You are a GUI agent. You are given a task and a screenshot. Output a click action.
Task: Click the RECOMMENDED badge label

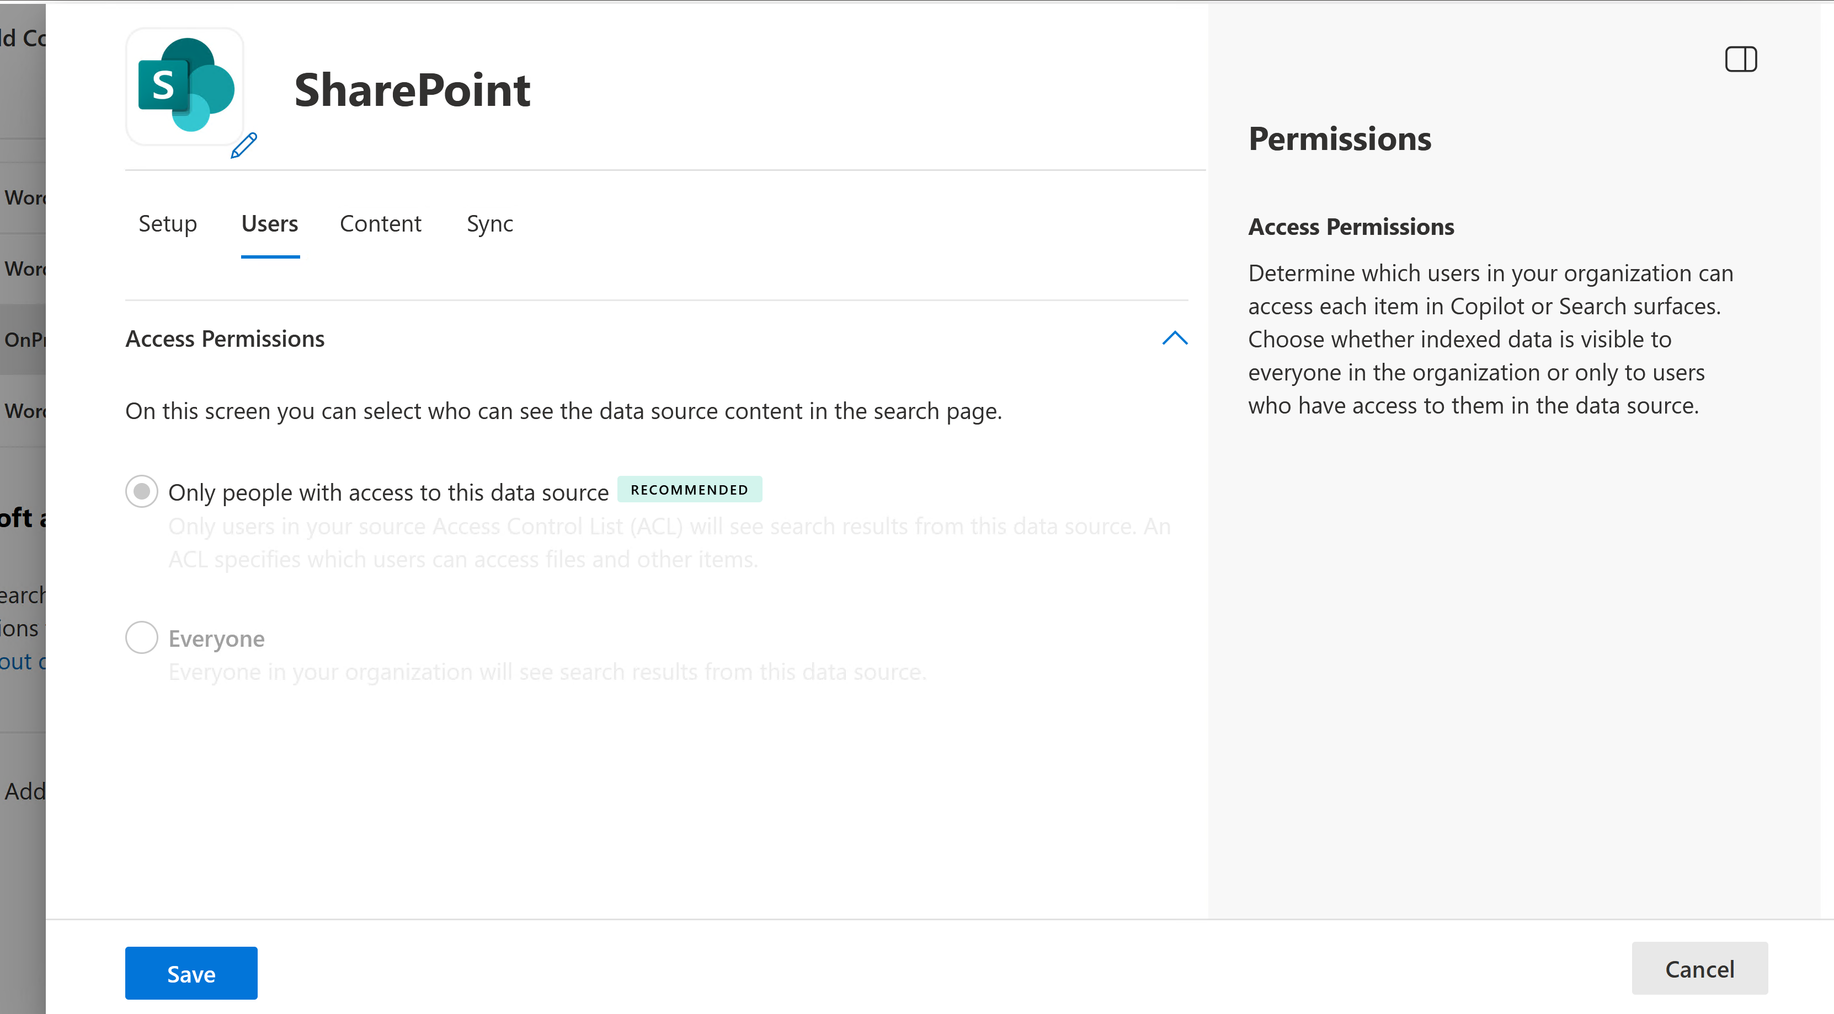point(689,490)
